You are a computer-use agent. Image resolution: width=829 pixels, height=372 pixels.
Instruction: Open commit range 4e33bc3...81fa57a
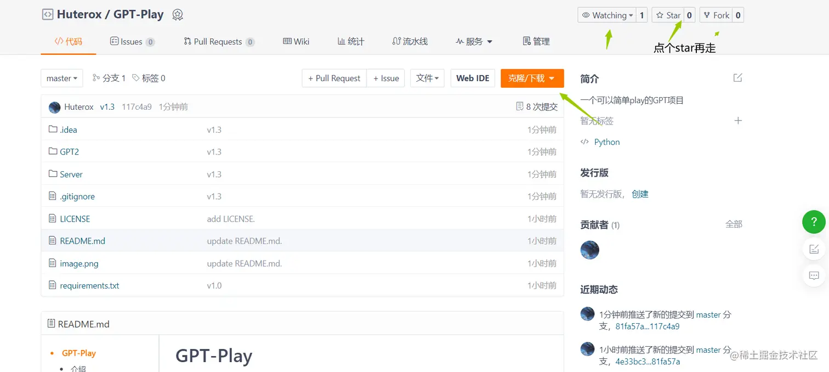click(648, 362)
